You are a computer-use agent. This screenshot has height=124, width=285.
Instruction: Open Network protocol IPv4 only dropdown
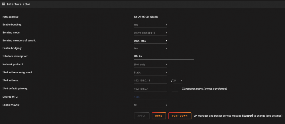150,65
